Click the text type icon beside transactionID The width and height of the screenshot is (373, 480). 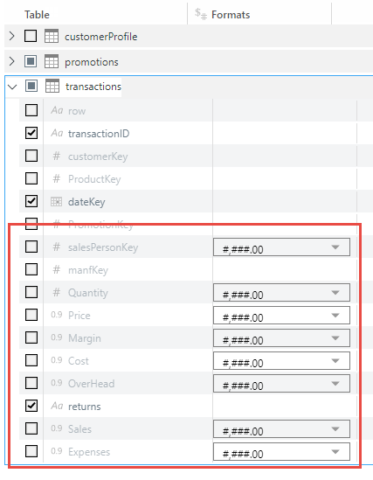click(x=57, y=133)
